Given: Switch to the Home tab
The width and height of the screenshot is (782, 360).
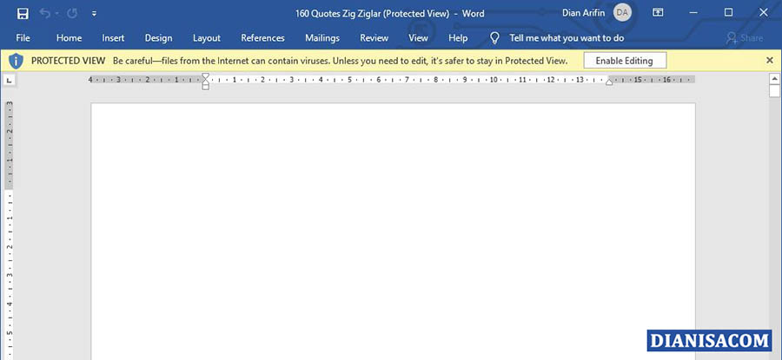Looking at the screenshot, I should pos(69,38).
